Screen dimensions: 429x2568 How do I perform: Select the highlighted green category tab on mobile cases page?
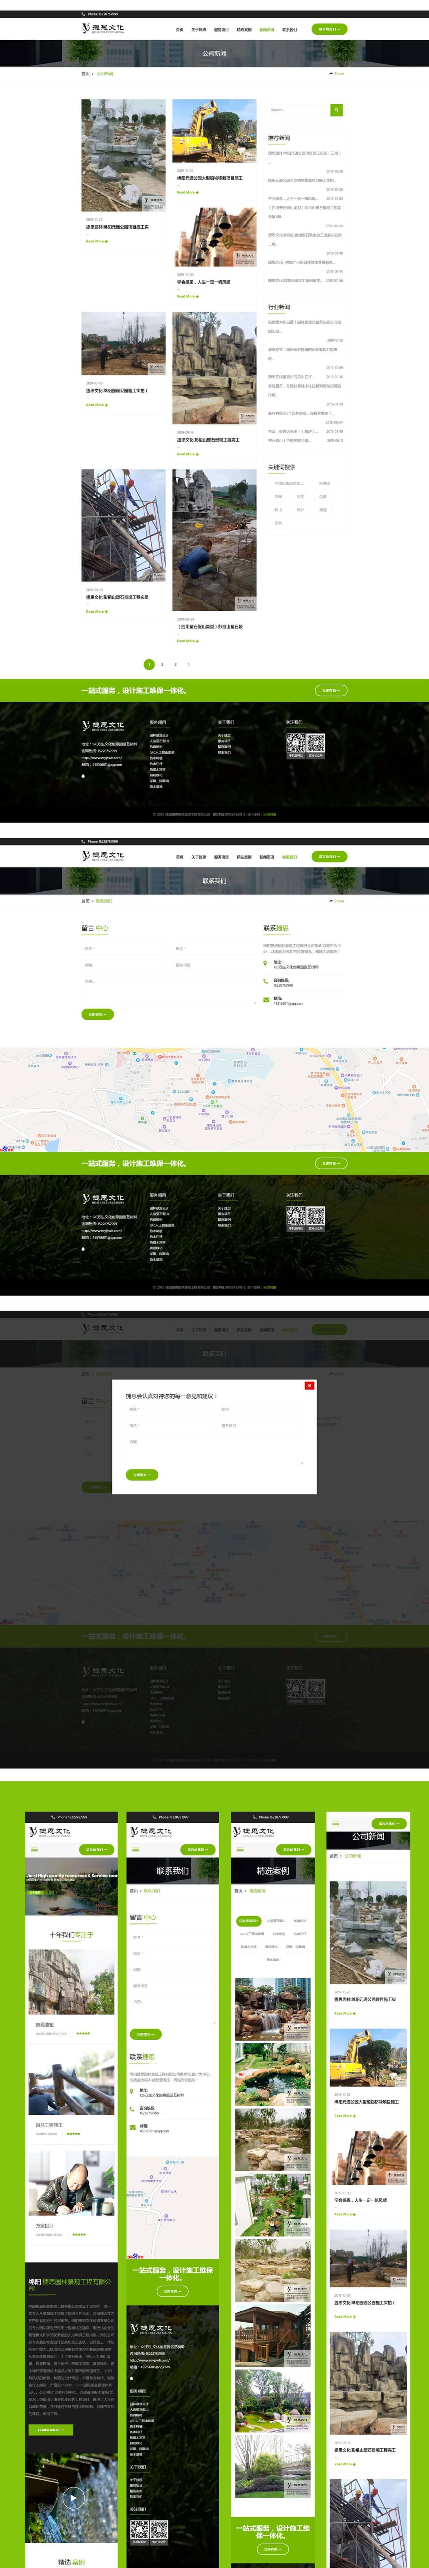point(249,1920)
